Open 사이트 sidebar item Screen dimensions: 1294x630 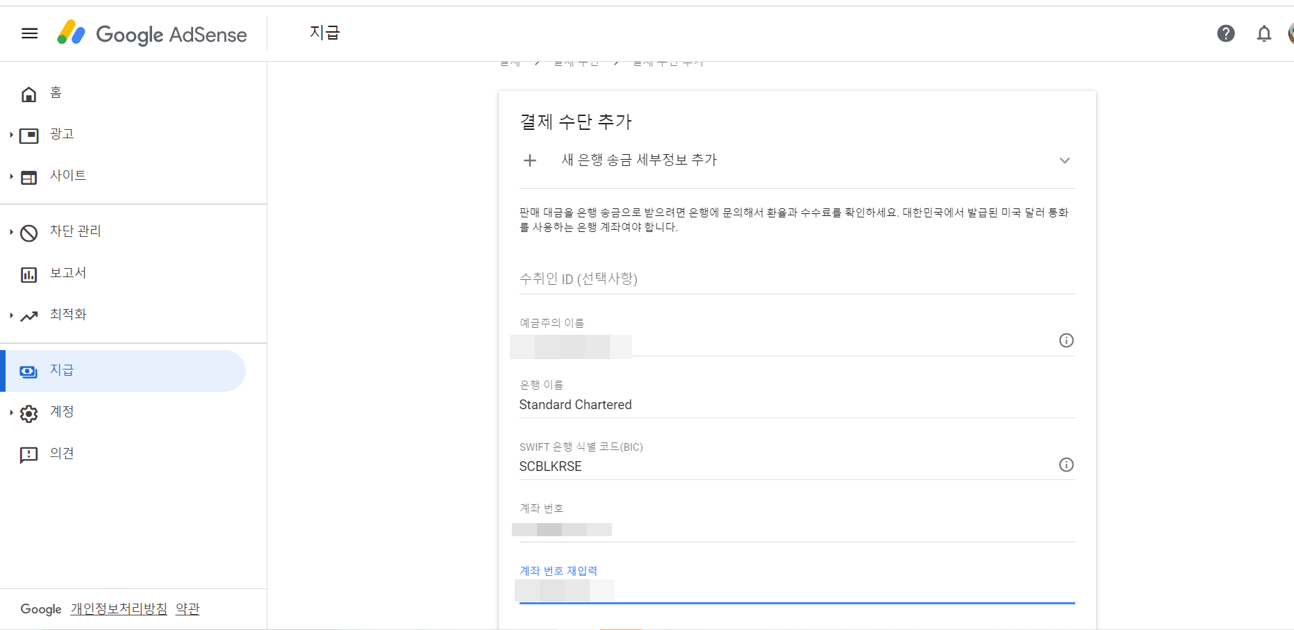[123, 176]
